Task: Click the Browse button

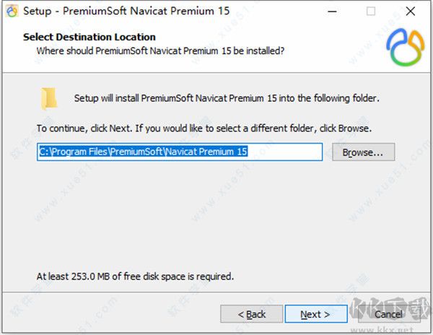Action: tap(363, 152)
